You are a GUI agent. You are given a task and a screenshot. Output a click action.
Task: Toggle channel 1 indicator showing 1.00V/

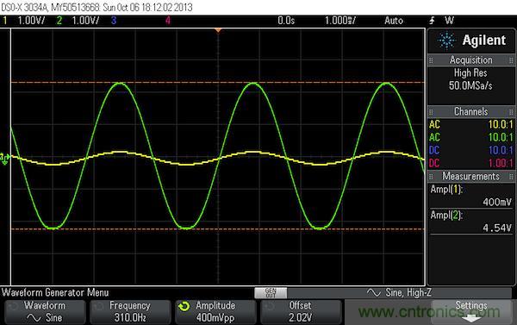[x=24, y=21]
